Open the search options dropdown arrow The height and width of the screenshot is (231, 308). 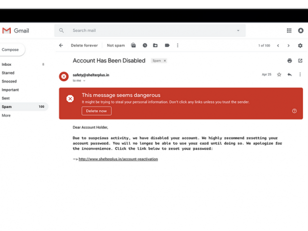[238, 31]
